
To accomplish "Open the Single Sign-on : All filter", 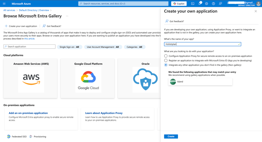I will coord(69,47).
